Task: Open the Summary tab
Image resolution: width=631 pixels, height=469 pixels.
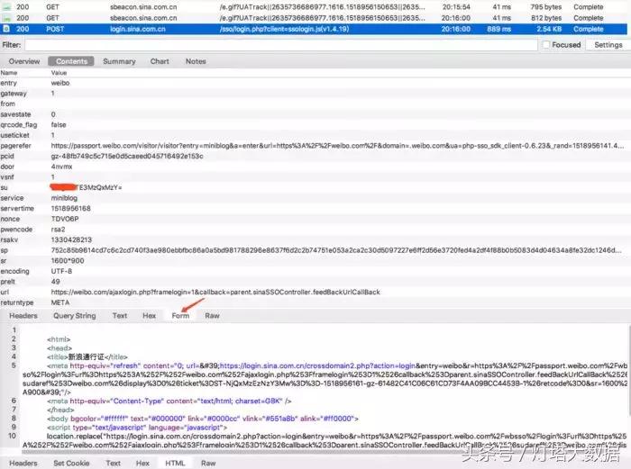Action: 119,61
